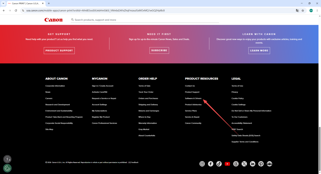Click the [+] Feedback link
The height and width of the screenshot is (174, 321).
pyautogui.click(x=134, y=162)
